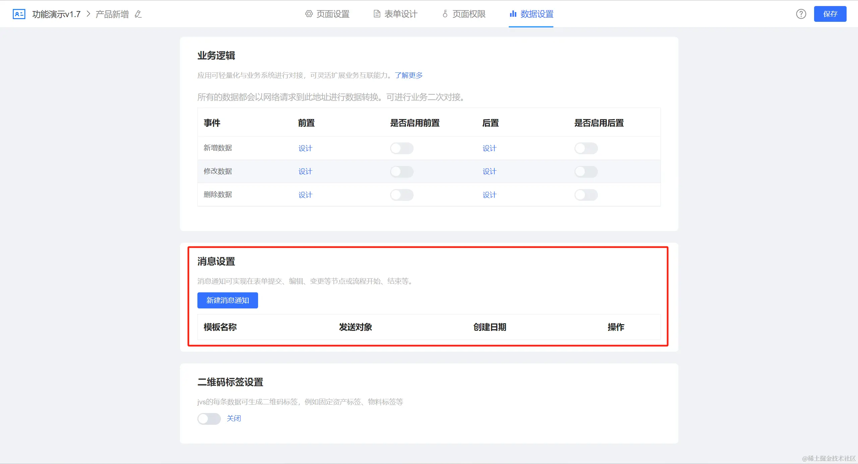Open the 了解更多 link
The height and width of the screenshot is (464, 858).
(x=409, y=75)
